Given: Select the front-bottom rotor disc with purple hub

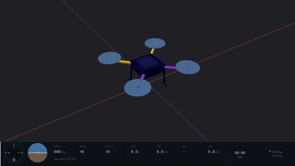Looking at the screenshot, I should [138, 88].
